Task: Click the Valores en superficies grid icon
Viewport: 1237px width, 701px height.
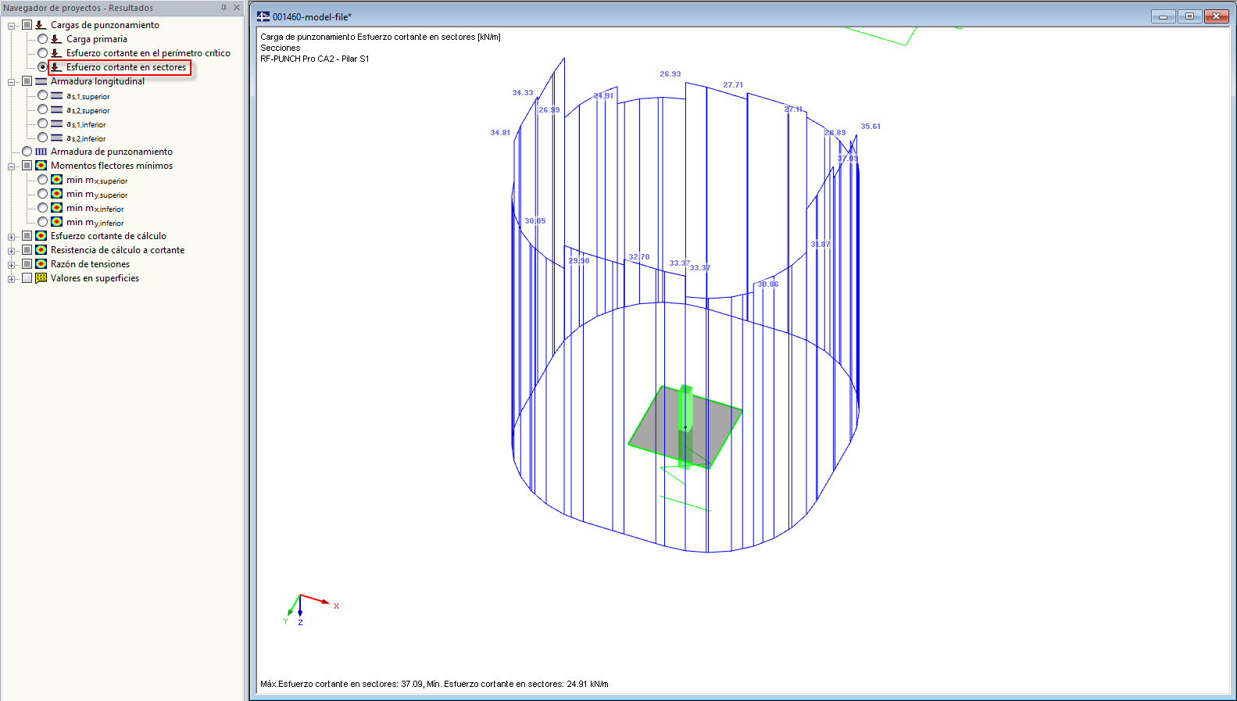Action: pyautogui.click(x=41, y=278)
